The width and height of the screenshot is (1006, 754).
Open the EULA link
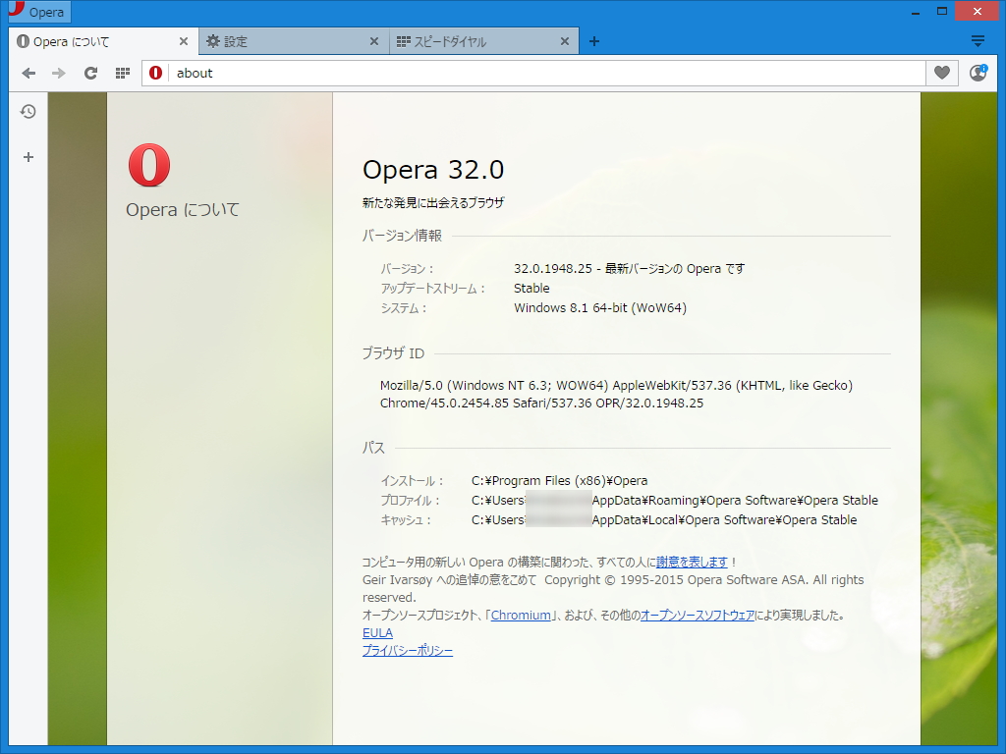coord(377,632)
